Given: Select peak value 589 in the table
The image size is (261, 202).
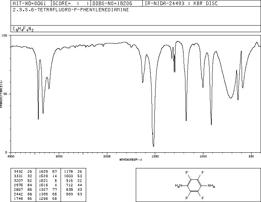Looking at the screenshot, I should (x=69, y=194).
